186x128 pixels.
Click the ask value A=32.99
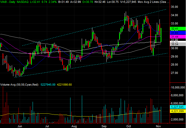[x=75, y=2]
